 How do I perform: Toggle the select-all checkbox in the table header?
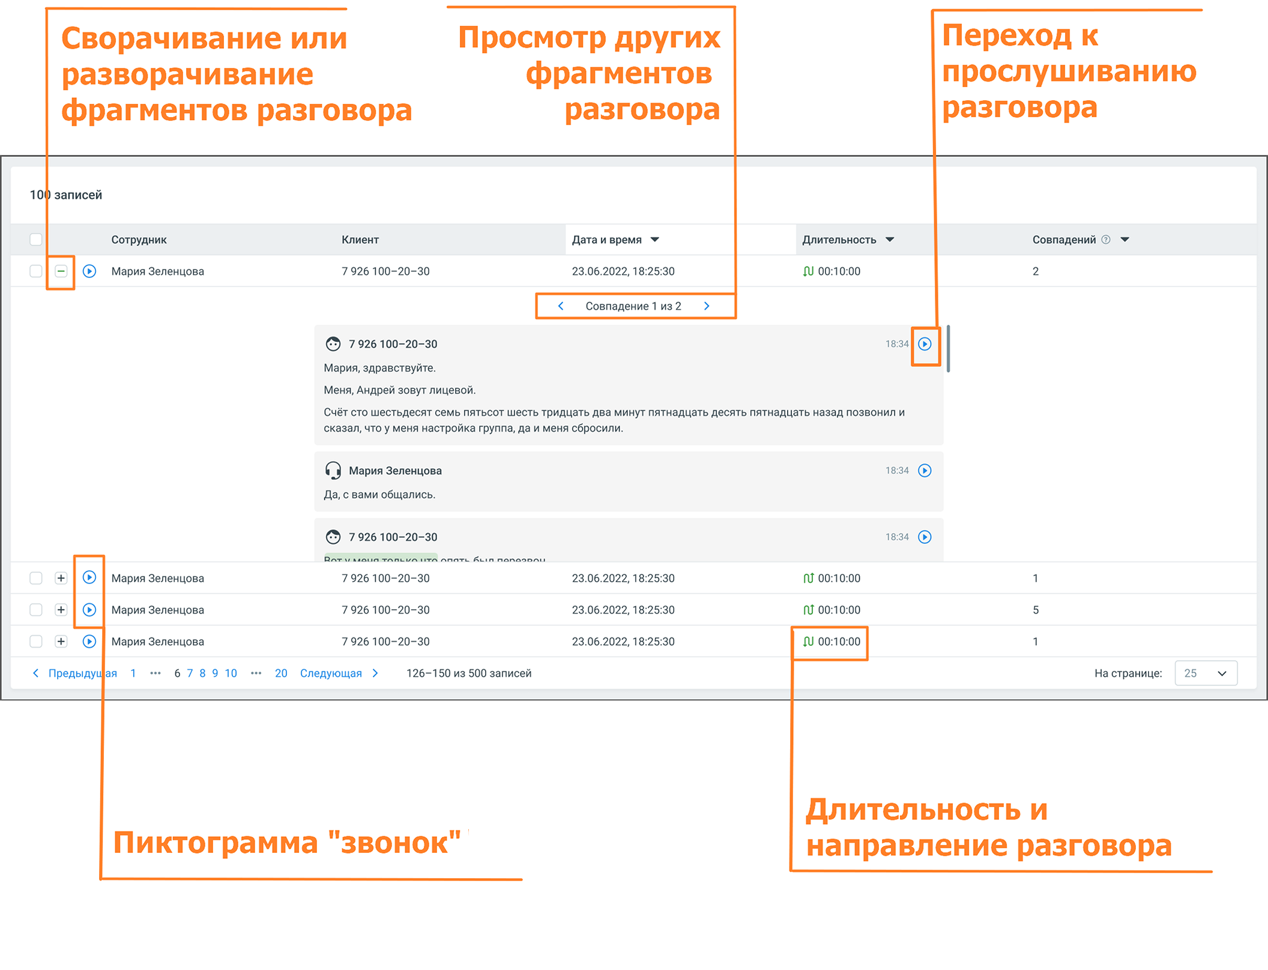click(x=36, y=239)
